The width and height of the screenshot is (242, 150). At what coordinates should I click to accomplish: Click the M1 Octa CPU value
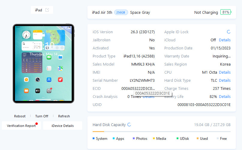(209, 72)
